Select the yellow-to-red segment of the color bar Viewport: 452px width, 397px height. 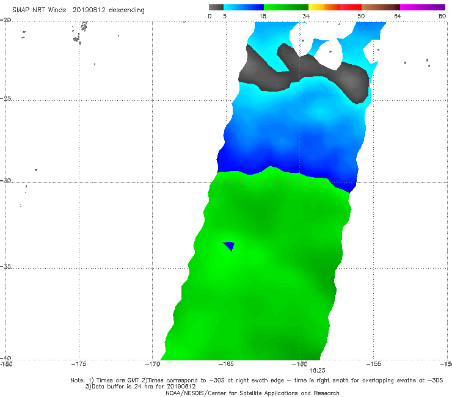pyautogui.click(x=335, y=7)
